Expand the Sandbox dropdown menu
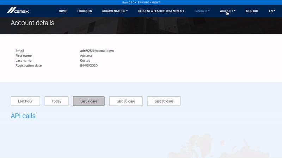 [202, 11]
